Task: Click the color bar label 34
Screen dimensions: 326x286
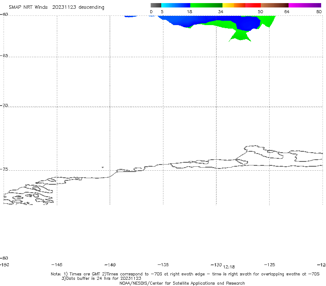Action: (x=221, y=11)
